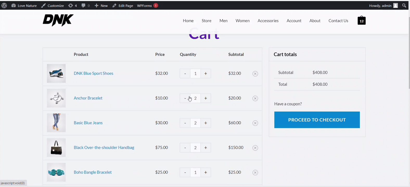Open the Accessories category
410x187 pixels.
coord(268,21)
